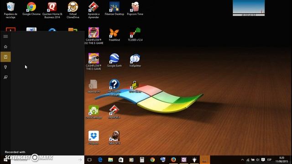The height and width of the screenshot is (164, 292).
Task: Select the desktop.ini file icon
Action: [x=94, y=86]
